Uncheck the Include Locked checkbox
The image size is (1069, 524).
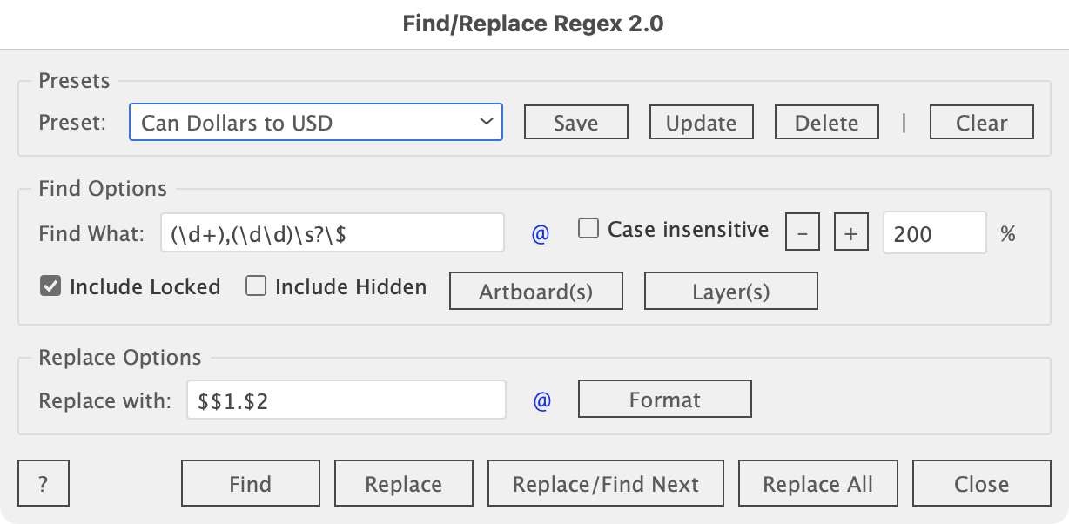point(50,286)
